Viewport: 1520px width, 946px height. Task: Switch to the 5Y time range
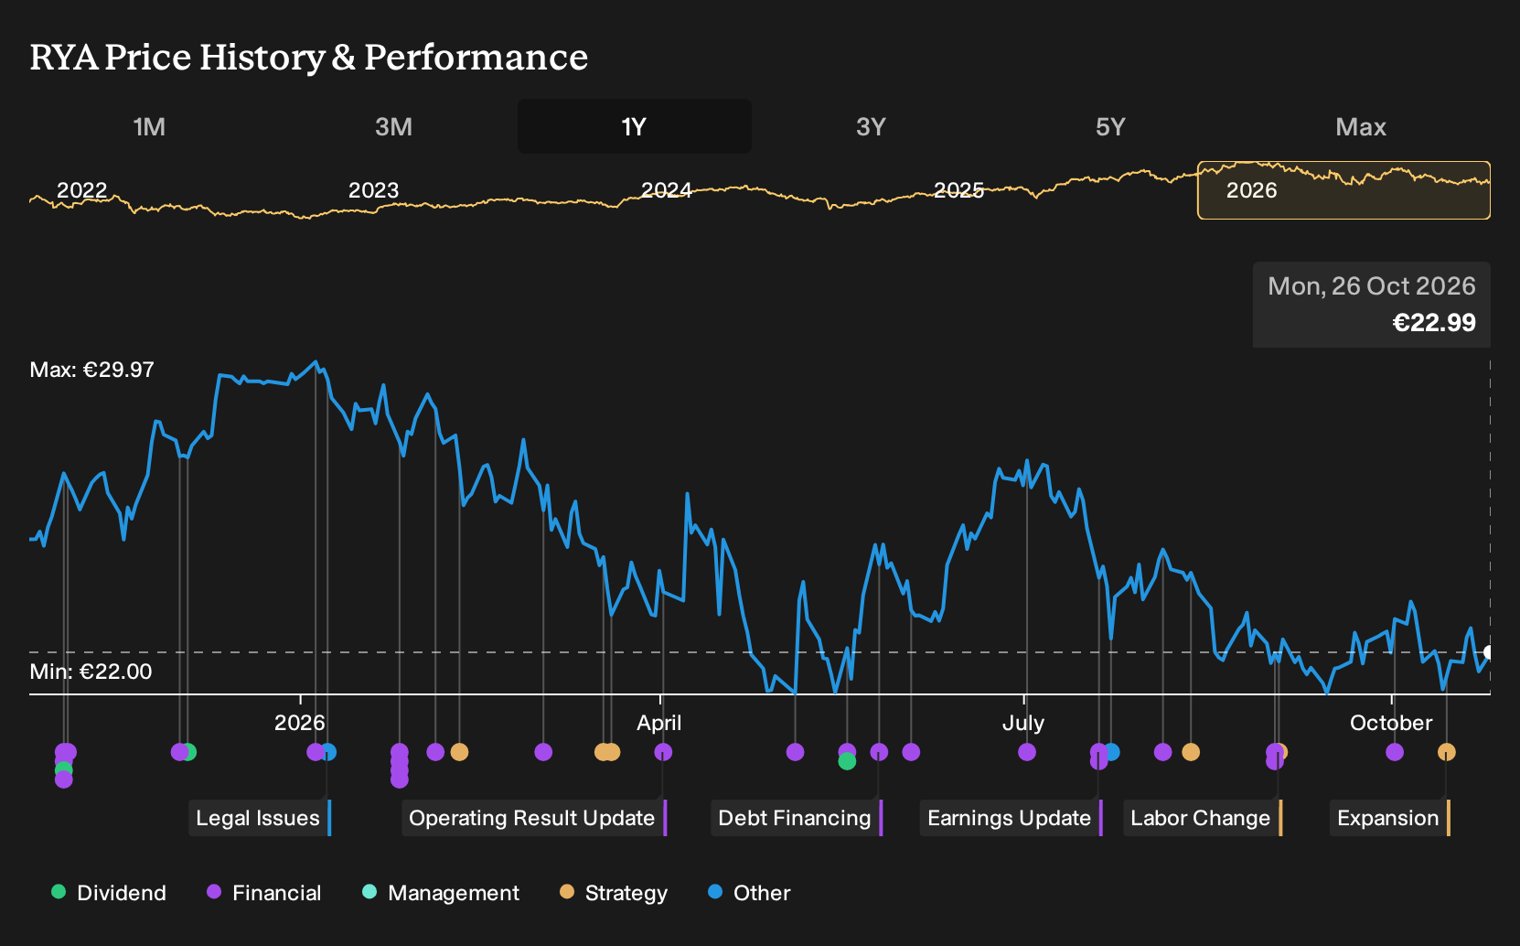tap(1110, 126)
